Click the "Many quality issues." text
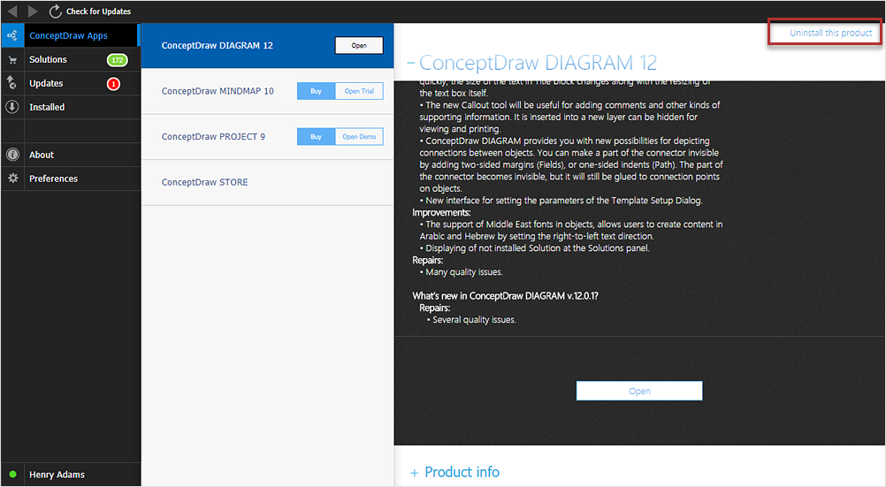This screenshot has width=886, height=487. (x=464, y=272)
